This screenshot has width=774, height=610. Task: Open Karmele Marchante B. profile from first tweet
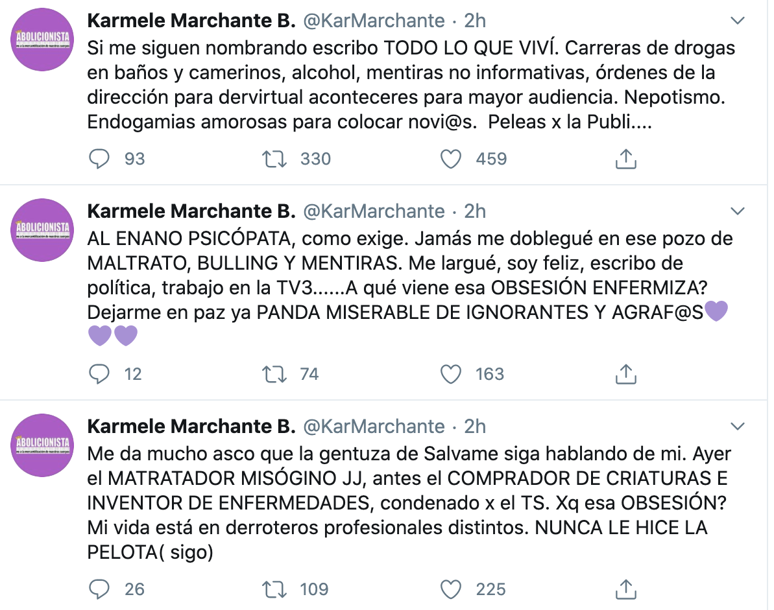(x=191, y=21)
